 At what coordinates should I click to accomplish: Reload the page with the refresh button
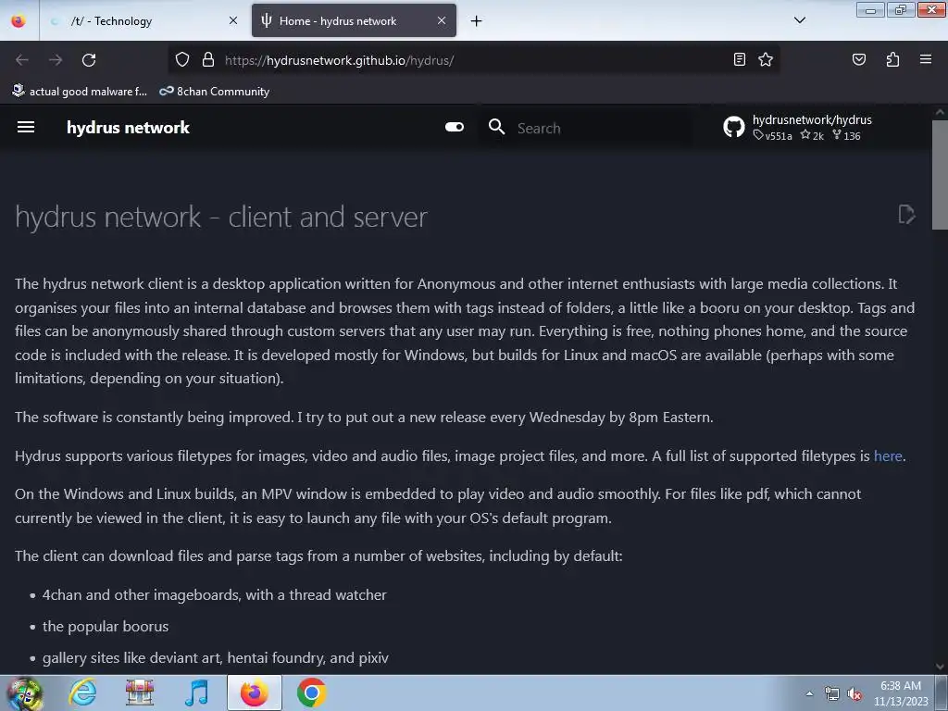89,60
